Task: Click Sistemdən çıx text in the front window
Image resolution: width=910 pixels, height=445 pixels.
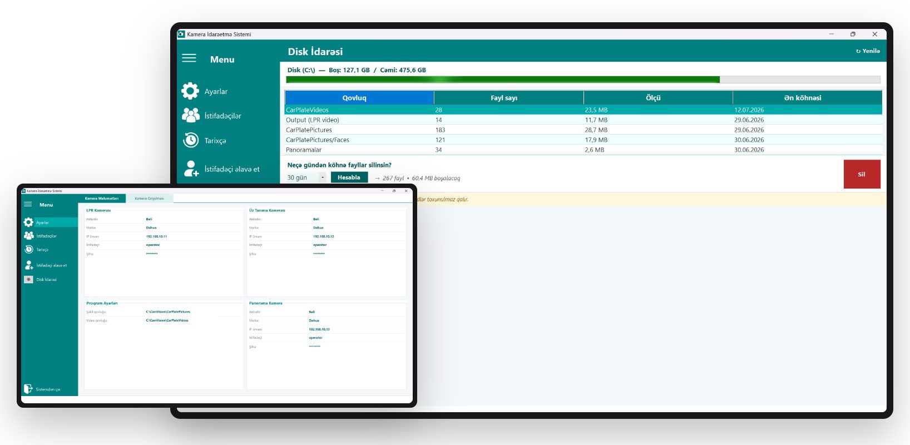Action: (48, 389)
